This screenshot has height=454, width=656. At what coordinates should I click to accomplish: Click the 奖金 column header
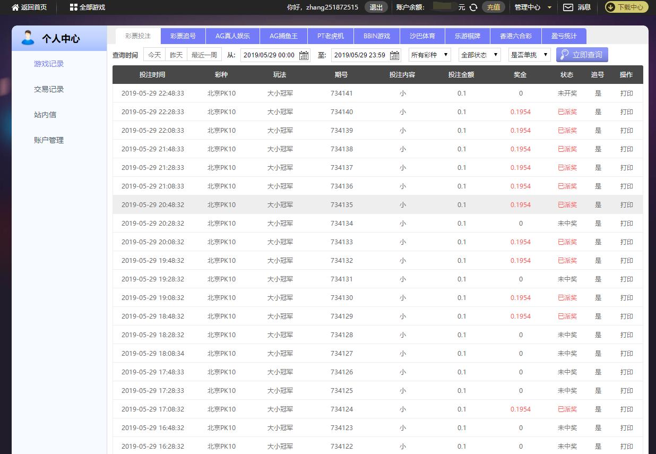tap(520, 75)
